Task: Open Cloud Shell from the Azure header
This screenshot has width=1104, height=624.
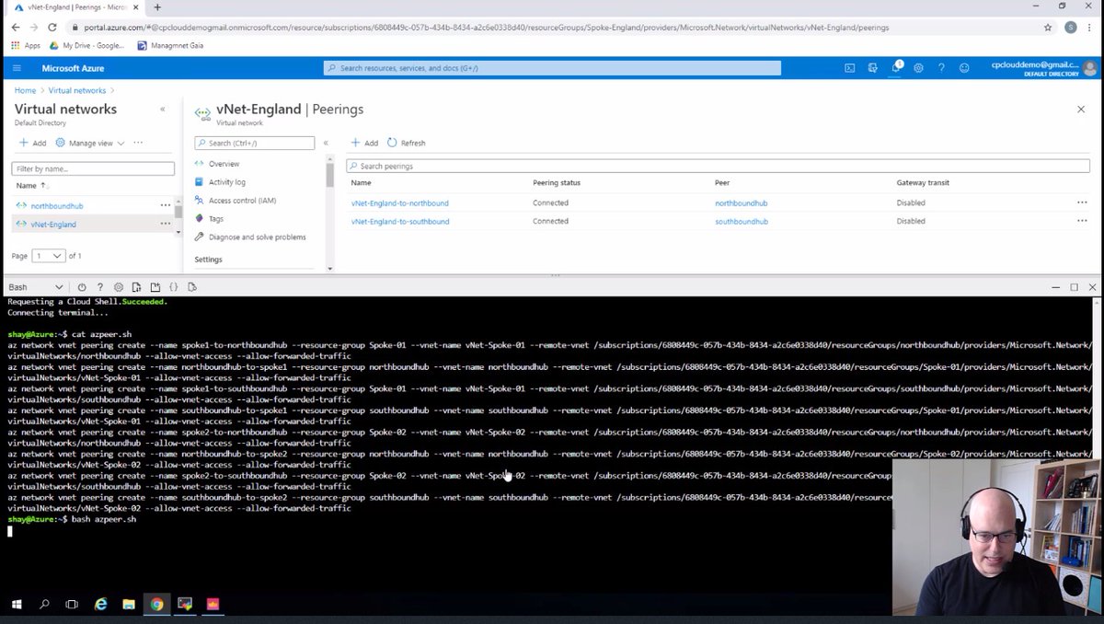Action: (x=849, y=68)
